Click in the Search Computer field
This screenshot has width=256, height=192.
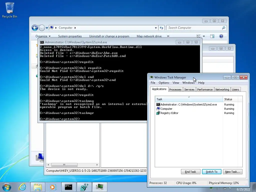coord(194,28)
